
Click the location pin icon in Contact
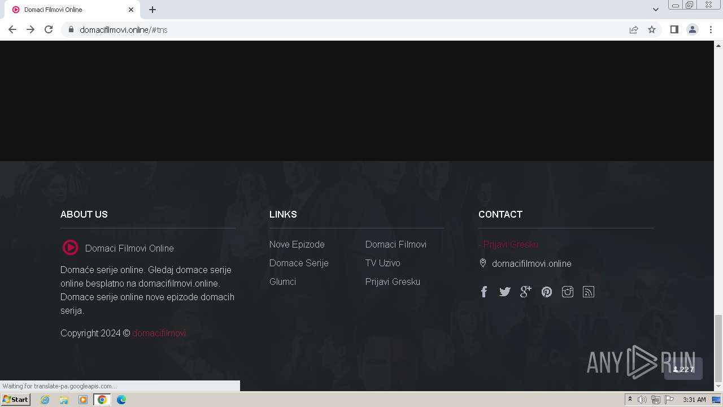[x=483, y=263]
